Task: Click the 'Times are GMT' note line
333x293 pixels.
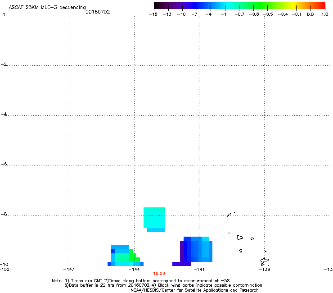Action: click(140, 281)
